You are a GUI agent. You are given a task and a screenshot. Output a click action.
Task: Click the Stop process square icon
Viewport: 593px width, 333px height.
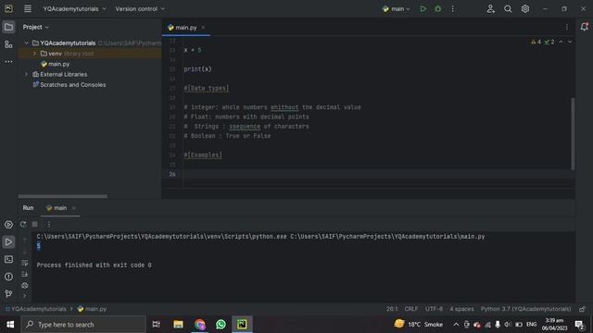[35, 224]
